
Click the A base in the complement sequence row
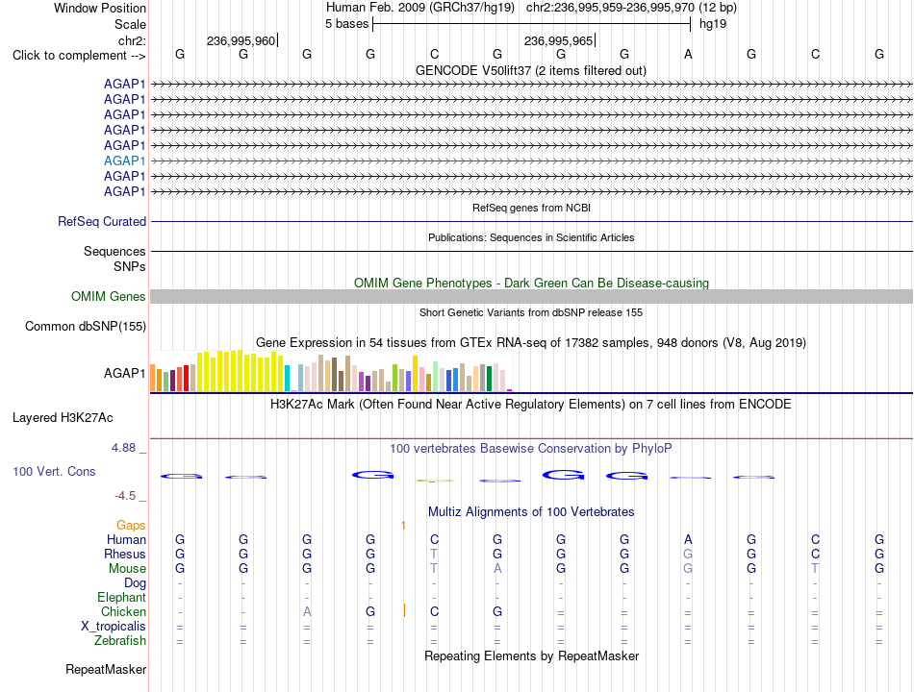688,54
